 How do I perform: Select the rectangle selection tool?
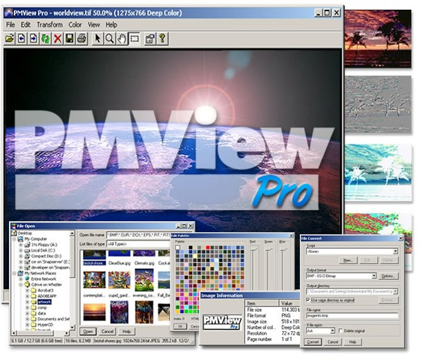[x=135, y=39]
